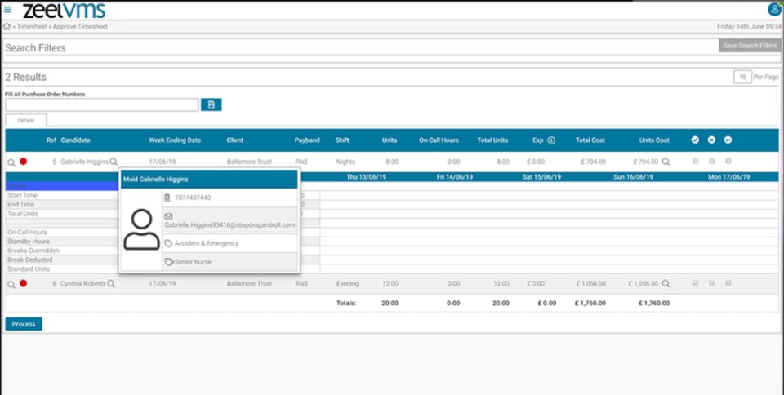
Task: Click the 'Breaks Overridden' row label
Action: click(33, 251)
